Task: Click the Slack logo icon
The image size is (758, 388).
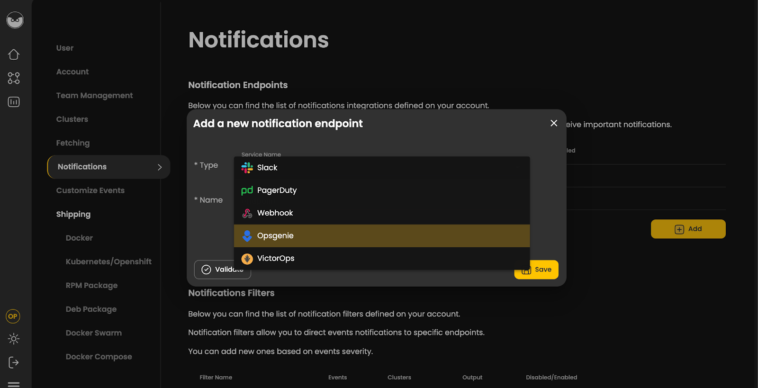Action: pos(247,168)
